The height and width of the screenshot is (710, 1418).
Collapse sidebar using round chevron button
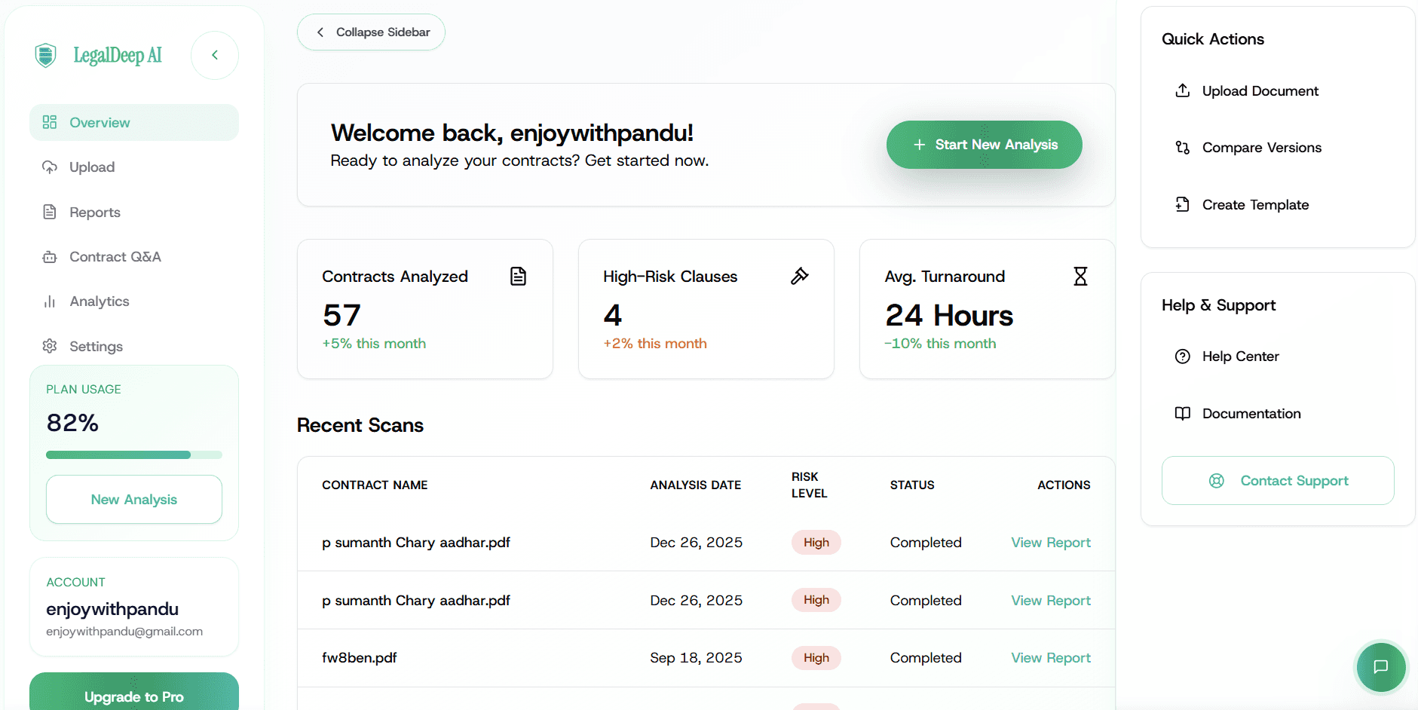point(215,55)
